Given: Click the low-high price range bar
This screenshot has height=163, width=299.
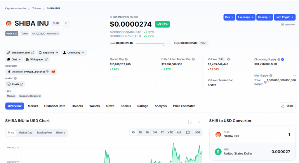Looking at the screenshot, I should pyautogui.click(x=153, y=44).
